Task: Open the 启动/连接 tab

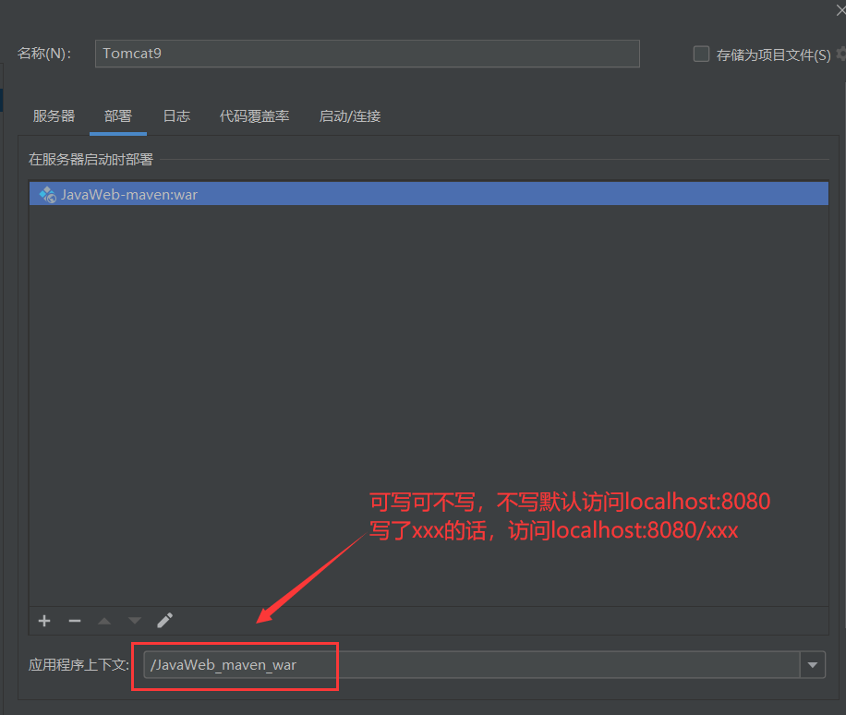Action: 349,116
